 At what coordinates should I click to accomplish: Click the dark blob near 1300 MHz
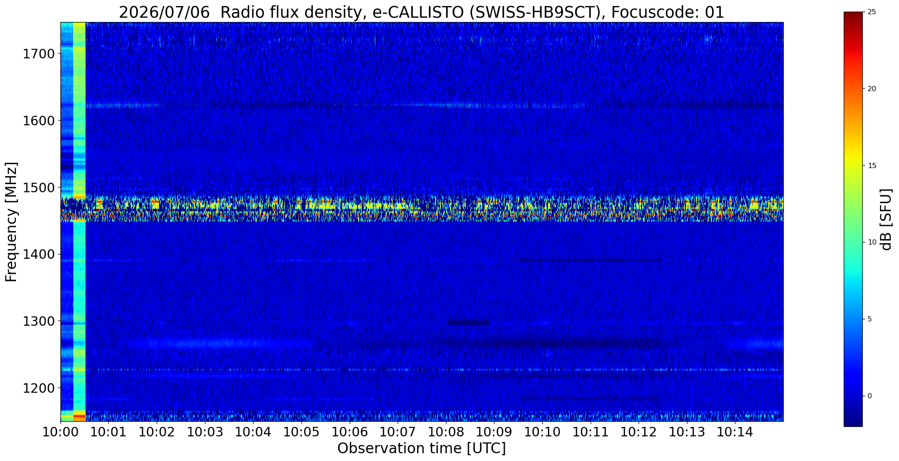(x=468, y=322)
